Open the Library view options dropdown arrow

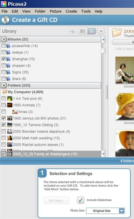click(101, 31)
